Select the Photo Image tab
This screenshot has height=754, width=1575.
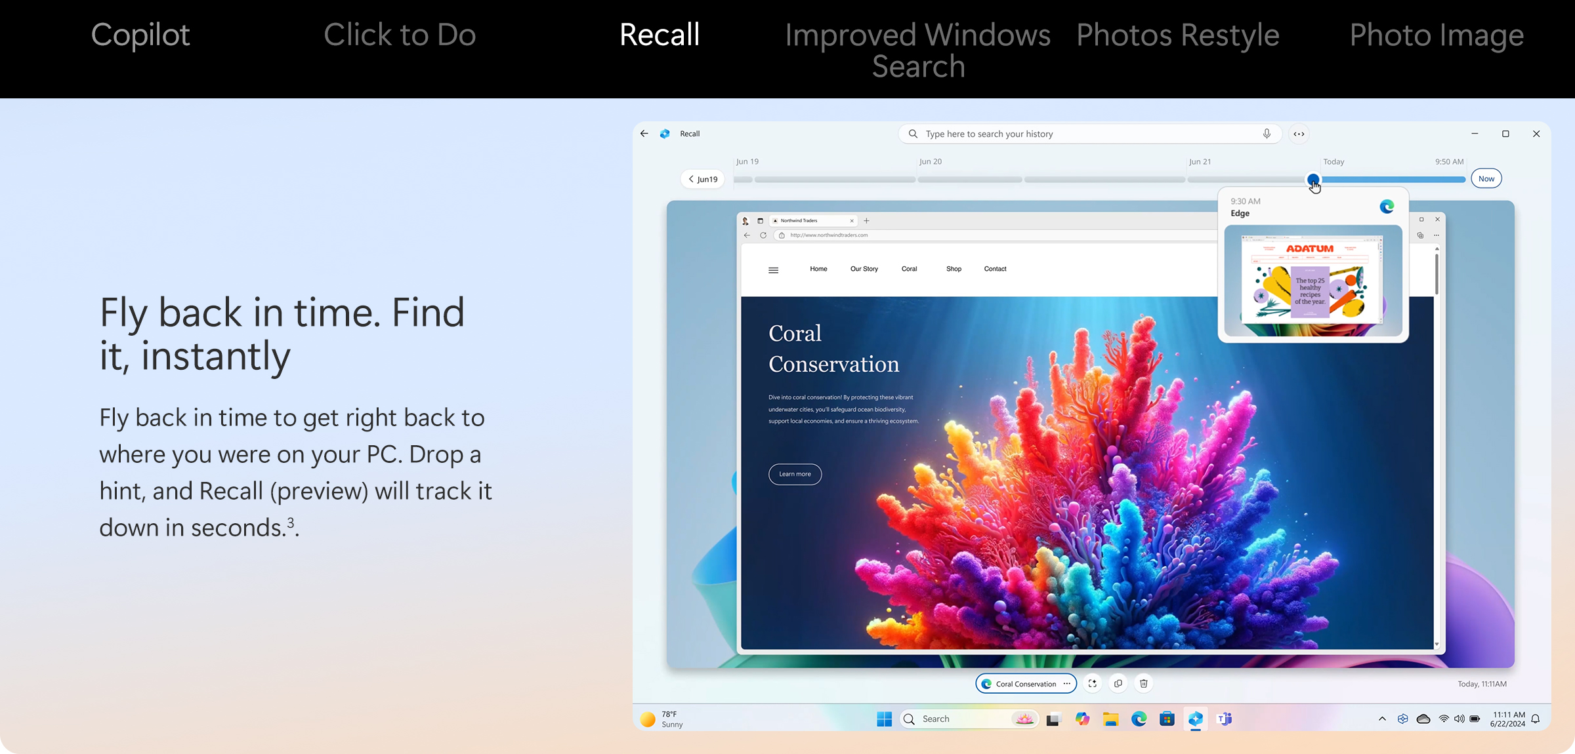[1437, 35]
